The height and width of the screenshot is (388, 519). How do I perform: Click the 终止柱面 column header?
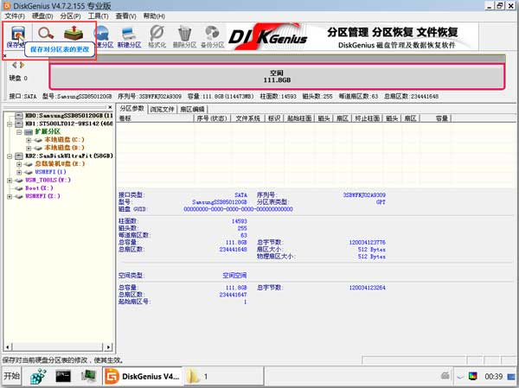click(x=367, y=118)
